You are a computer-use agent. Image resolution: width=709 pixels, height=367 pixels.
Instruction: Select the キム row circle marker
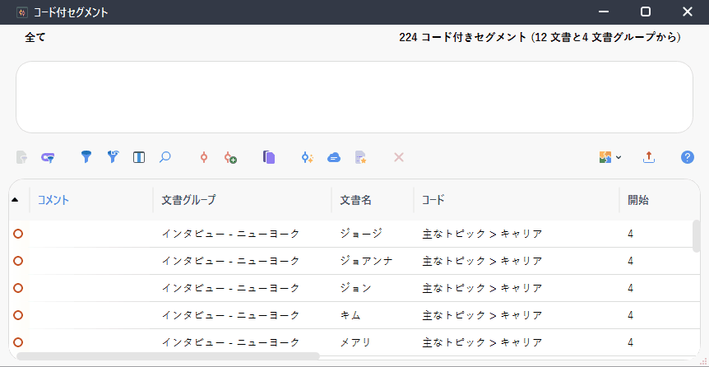[18, 315]
